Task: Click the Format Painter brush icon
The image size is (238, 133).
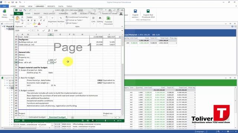Action: (22, 23)
